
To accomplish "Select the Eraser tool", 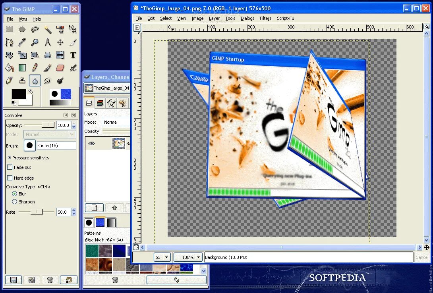I will 60,67.
